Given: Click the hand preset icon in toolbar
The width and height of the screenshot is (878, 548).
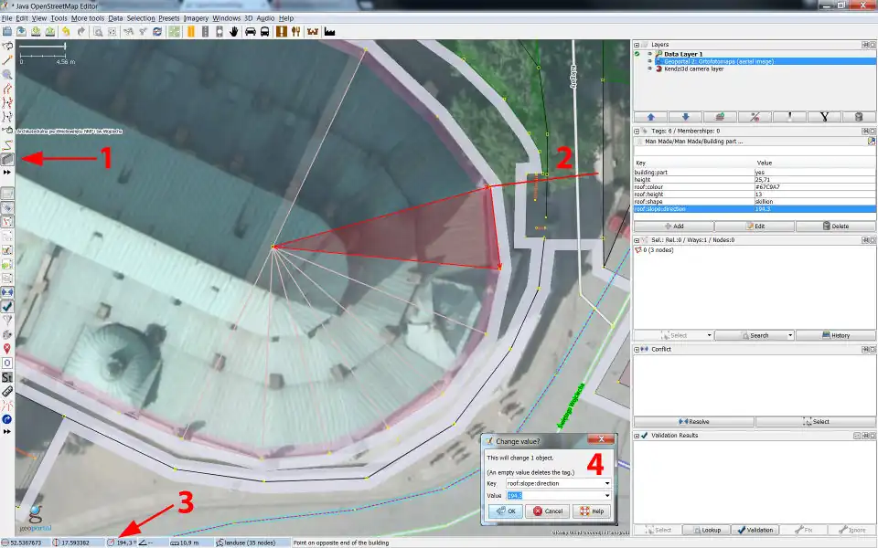Looking at the screenshot, I should coord(234,31).
